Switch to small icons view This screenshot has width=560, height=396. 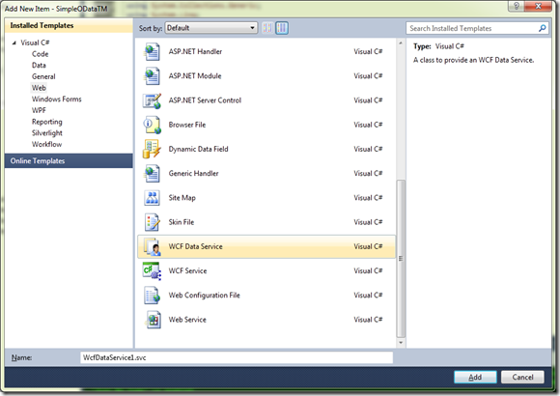(267, 28)
